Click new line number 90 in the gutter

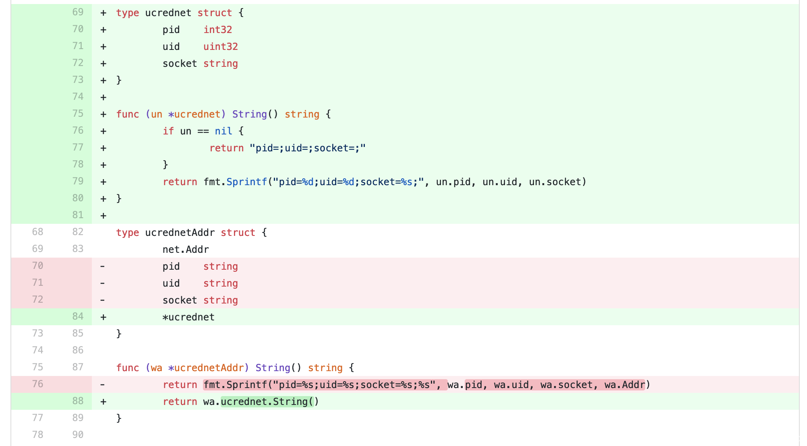78,435
